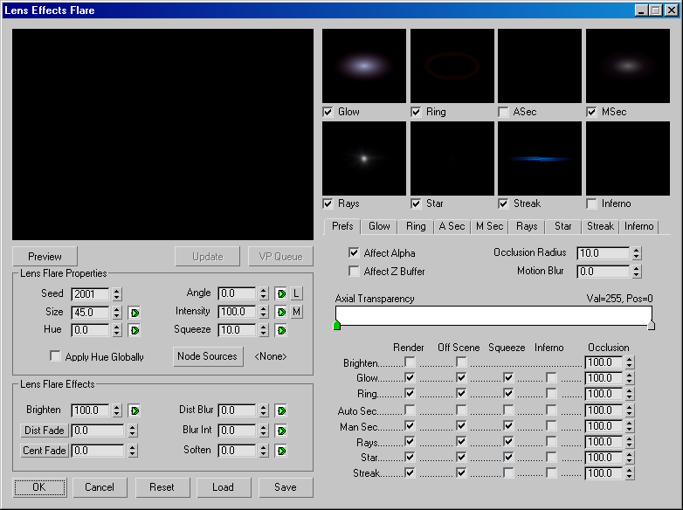Click the green animate button beside Size
The width and height of the screenshot is (683, 510).
pos(135,313)
